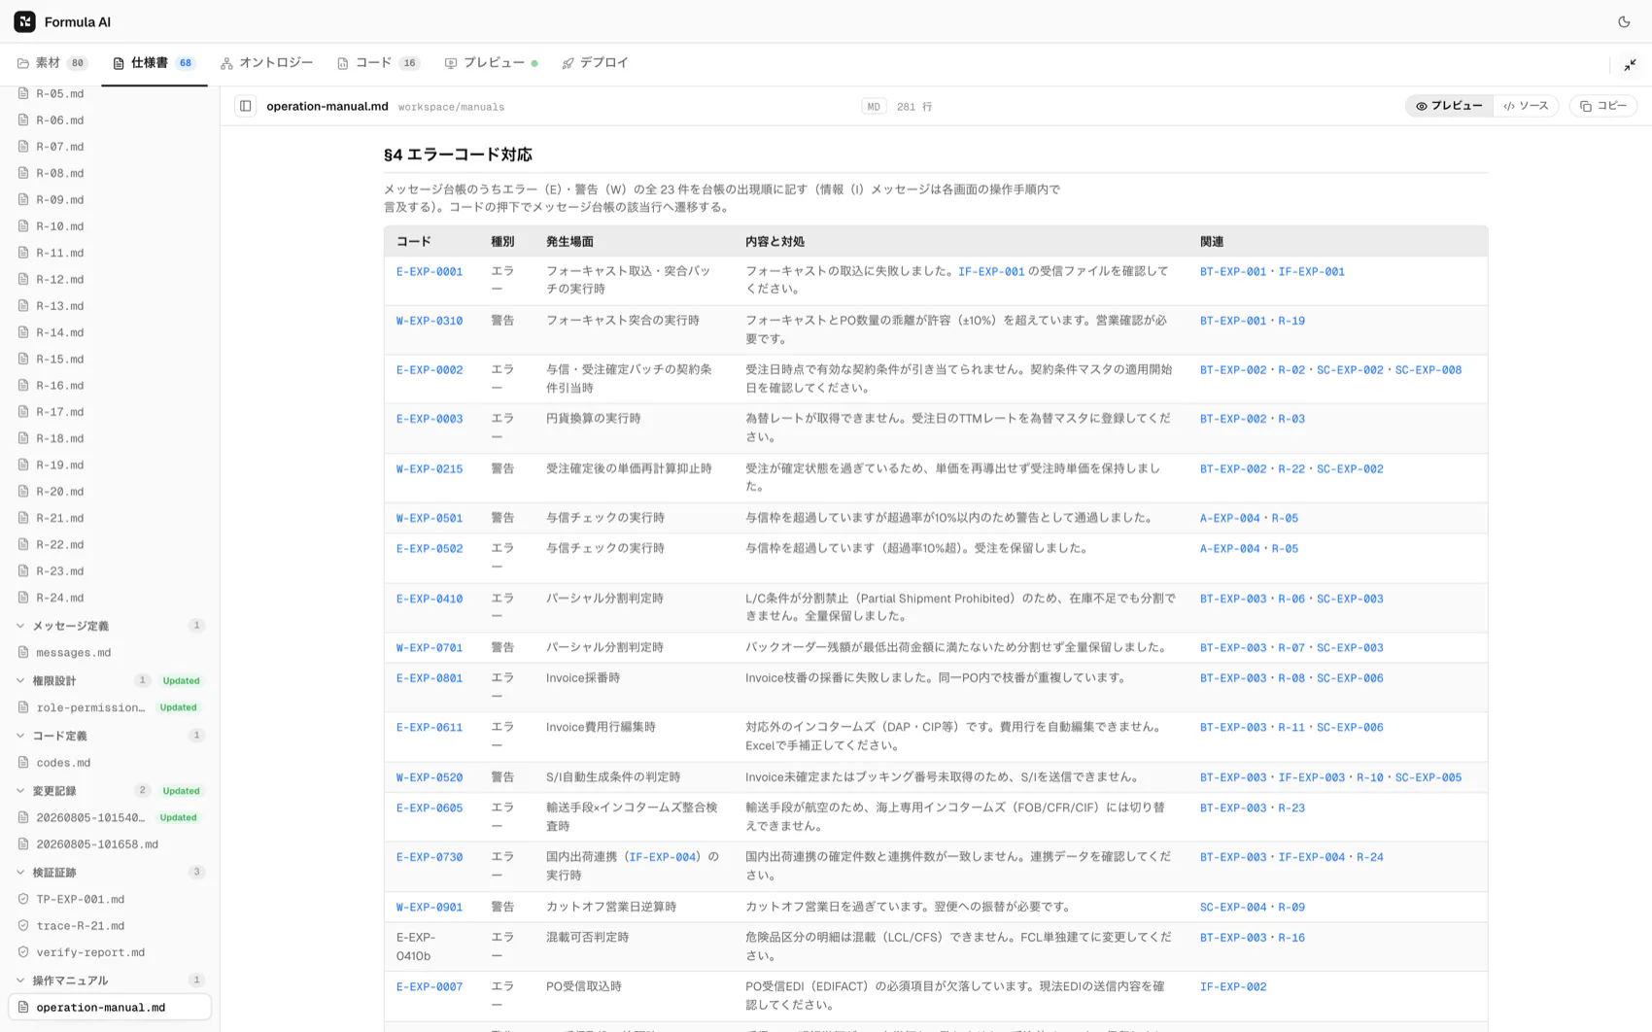
Task: Select the プレビュー view toggle
Action: [x=1449, y=106]
